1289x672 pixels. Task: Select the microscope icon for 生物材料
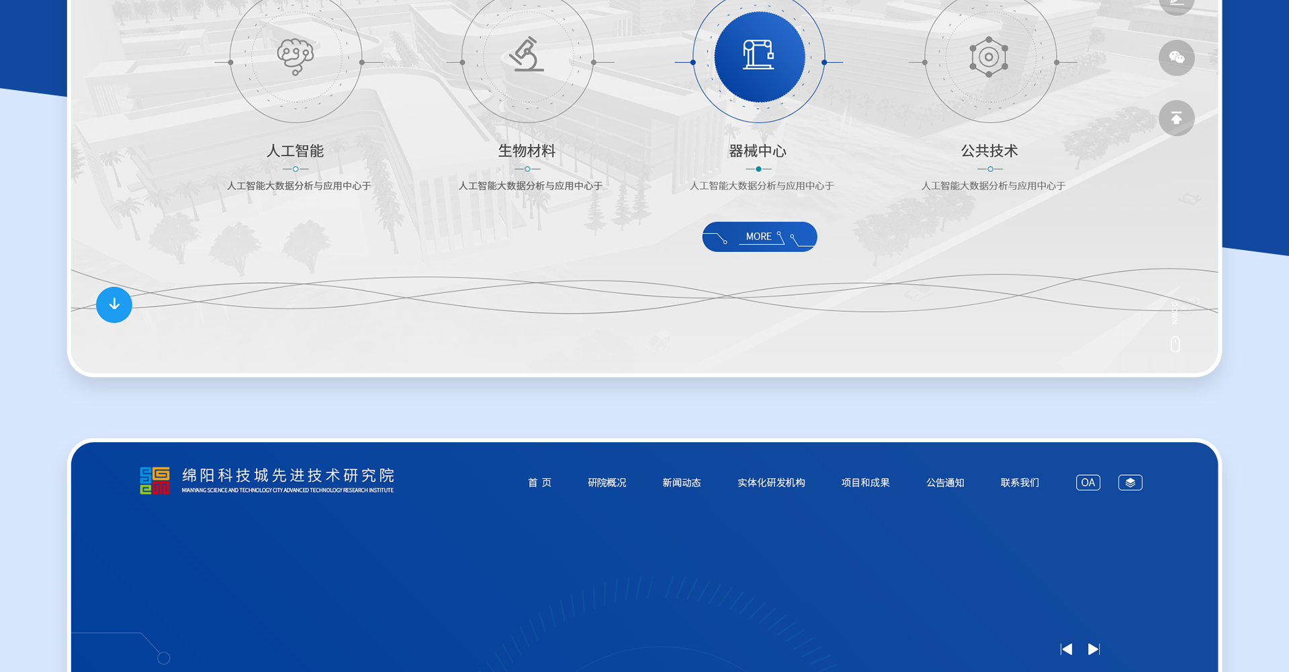point(527,56)
